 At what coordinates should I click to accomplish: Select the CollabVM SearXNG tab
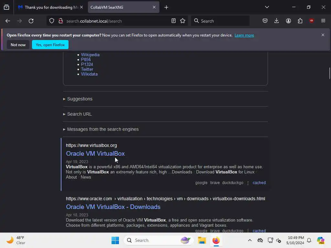pyautogui.click(x=123, y=7)
